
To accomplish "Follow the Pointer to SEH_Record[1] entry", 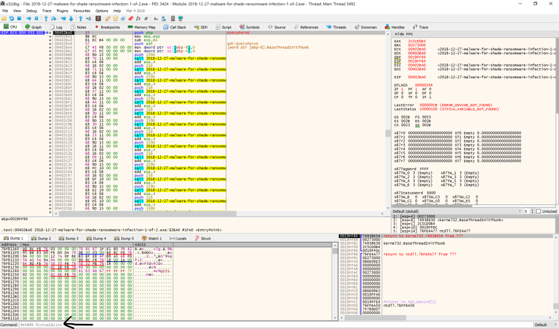I will tap(411, 302).
